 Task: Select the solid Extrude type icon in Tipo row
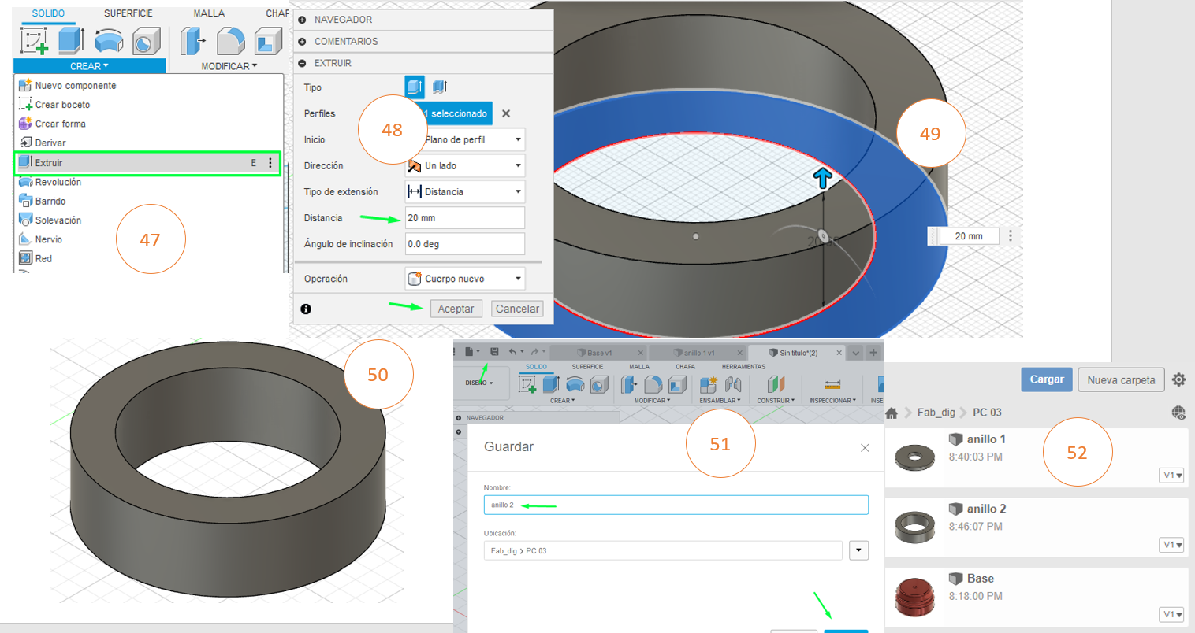coord(415,87)
